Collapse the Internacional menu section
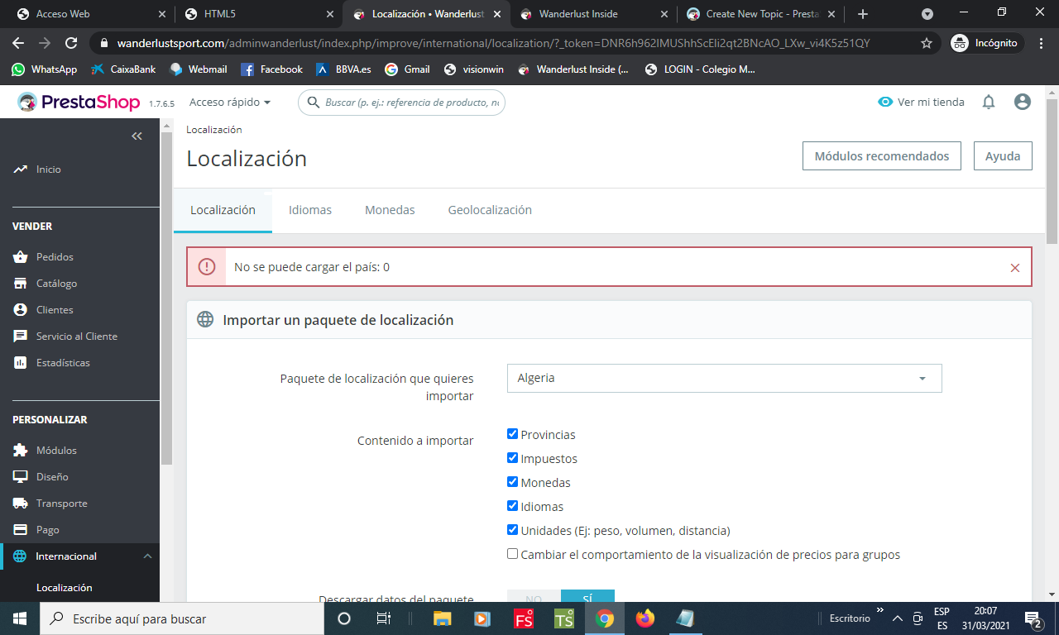The height and width of the screenshot is (635, 1059). click(x=147, y=556)
